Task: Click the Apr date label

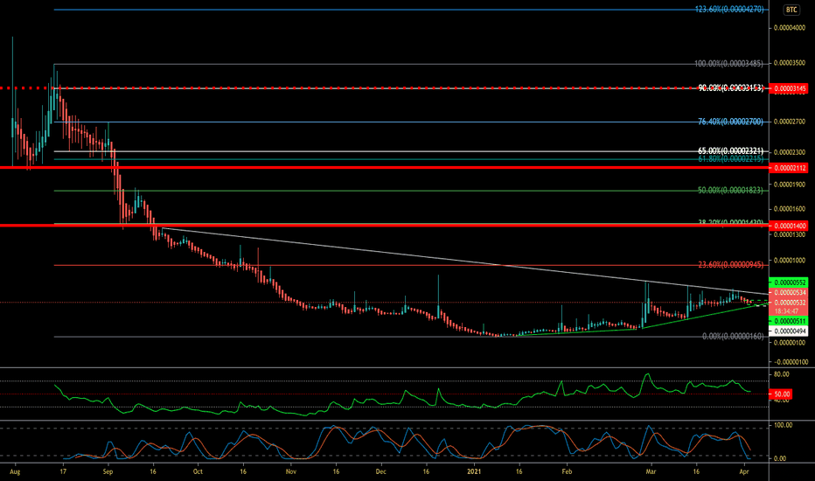Action: (x=744, y=471)
